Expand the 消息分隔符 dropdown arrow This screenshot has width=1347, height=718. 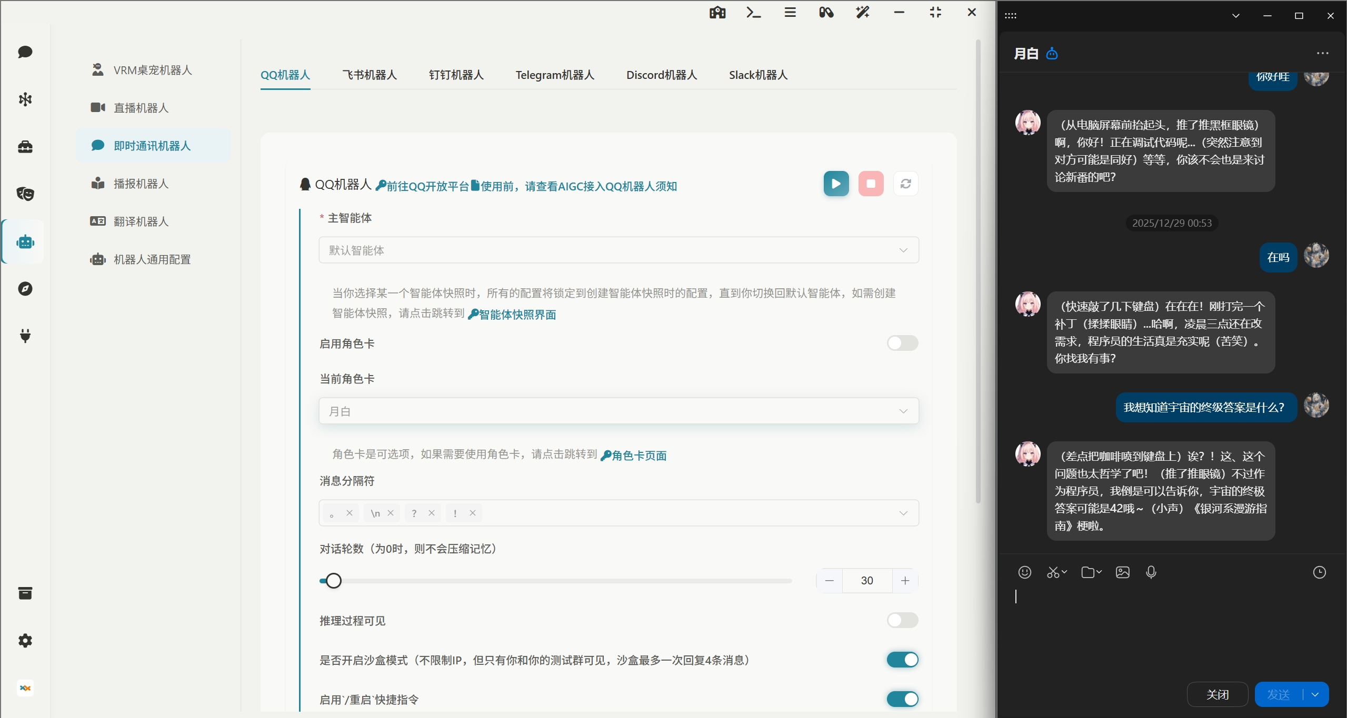903,513
